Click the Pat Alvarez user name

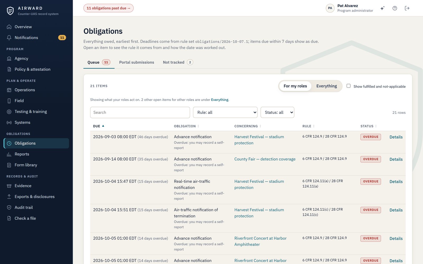point(347,6)
